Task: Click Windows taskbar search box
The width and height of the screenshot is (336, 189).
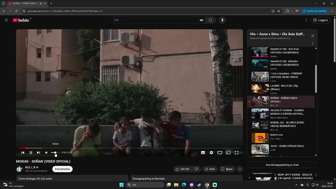Action: [145, 185]
